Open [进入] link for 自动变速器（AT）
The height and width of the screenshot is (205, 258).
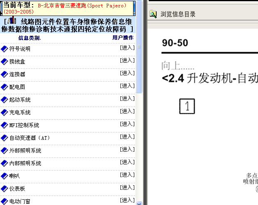pos(127,137)
